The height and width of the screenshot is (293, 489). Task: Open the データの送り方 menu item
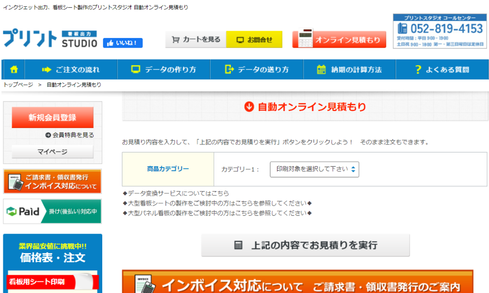(257, 69)
